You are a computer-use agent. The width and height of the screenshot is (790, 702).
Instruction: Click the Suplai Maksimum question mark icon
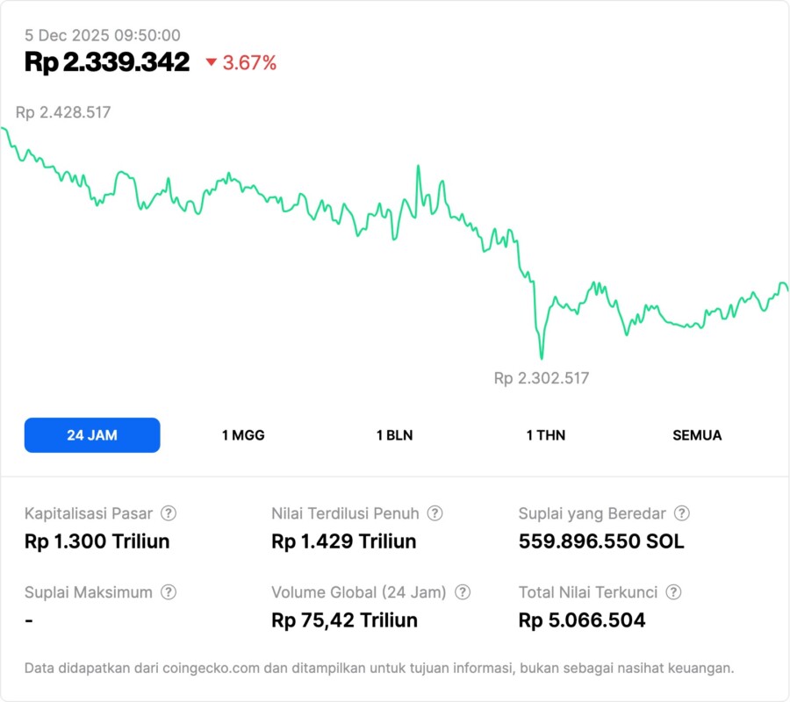[x=169, y=592]
